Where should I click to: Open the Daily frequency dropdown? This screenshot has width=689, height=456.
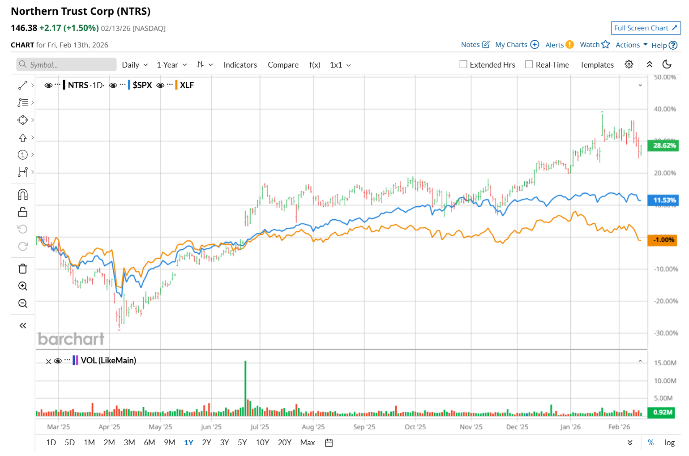[x=135, y=65]
